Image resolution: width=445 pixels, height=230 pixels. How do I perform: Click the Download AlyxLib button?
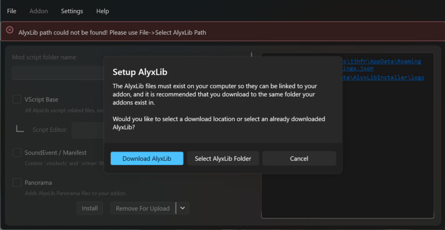tap(146, 159)
